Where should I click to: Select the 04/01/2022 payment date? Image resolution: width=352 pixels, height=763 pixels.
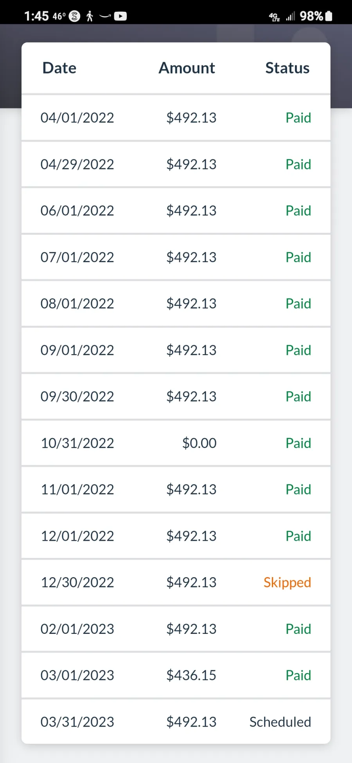tap(77, 118)
